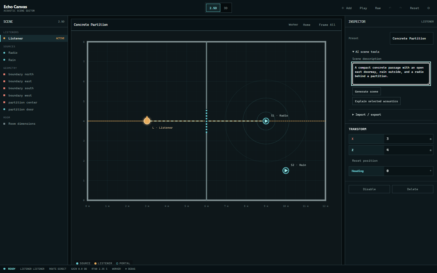Click the boundary east square icon

[4, 81]
